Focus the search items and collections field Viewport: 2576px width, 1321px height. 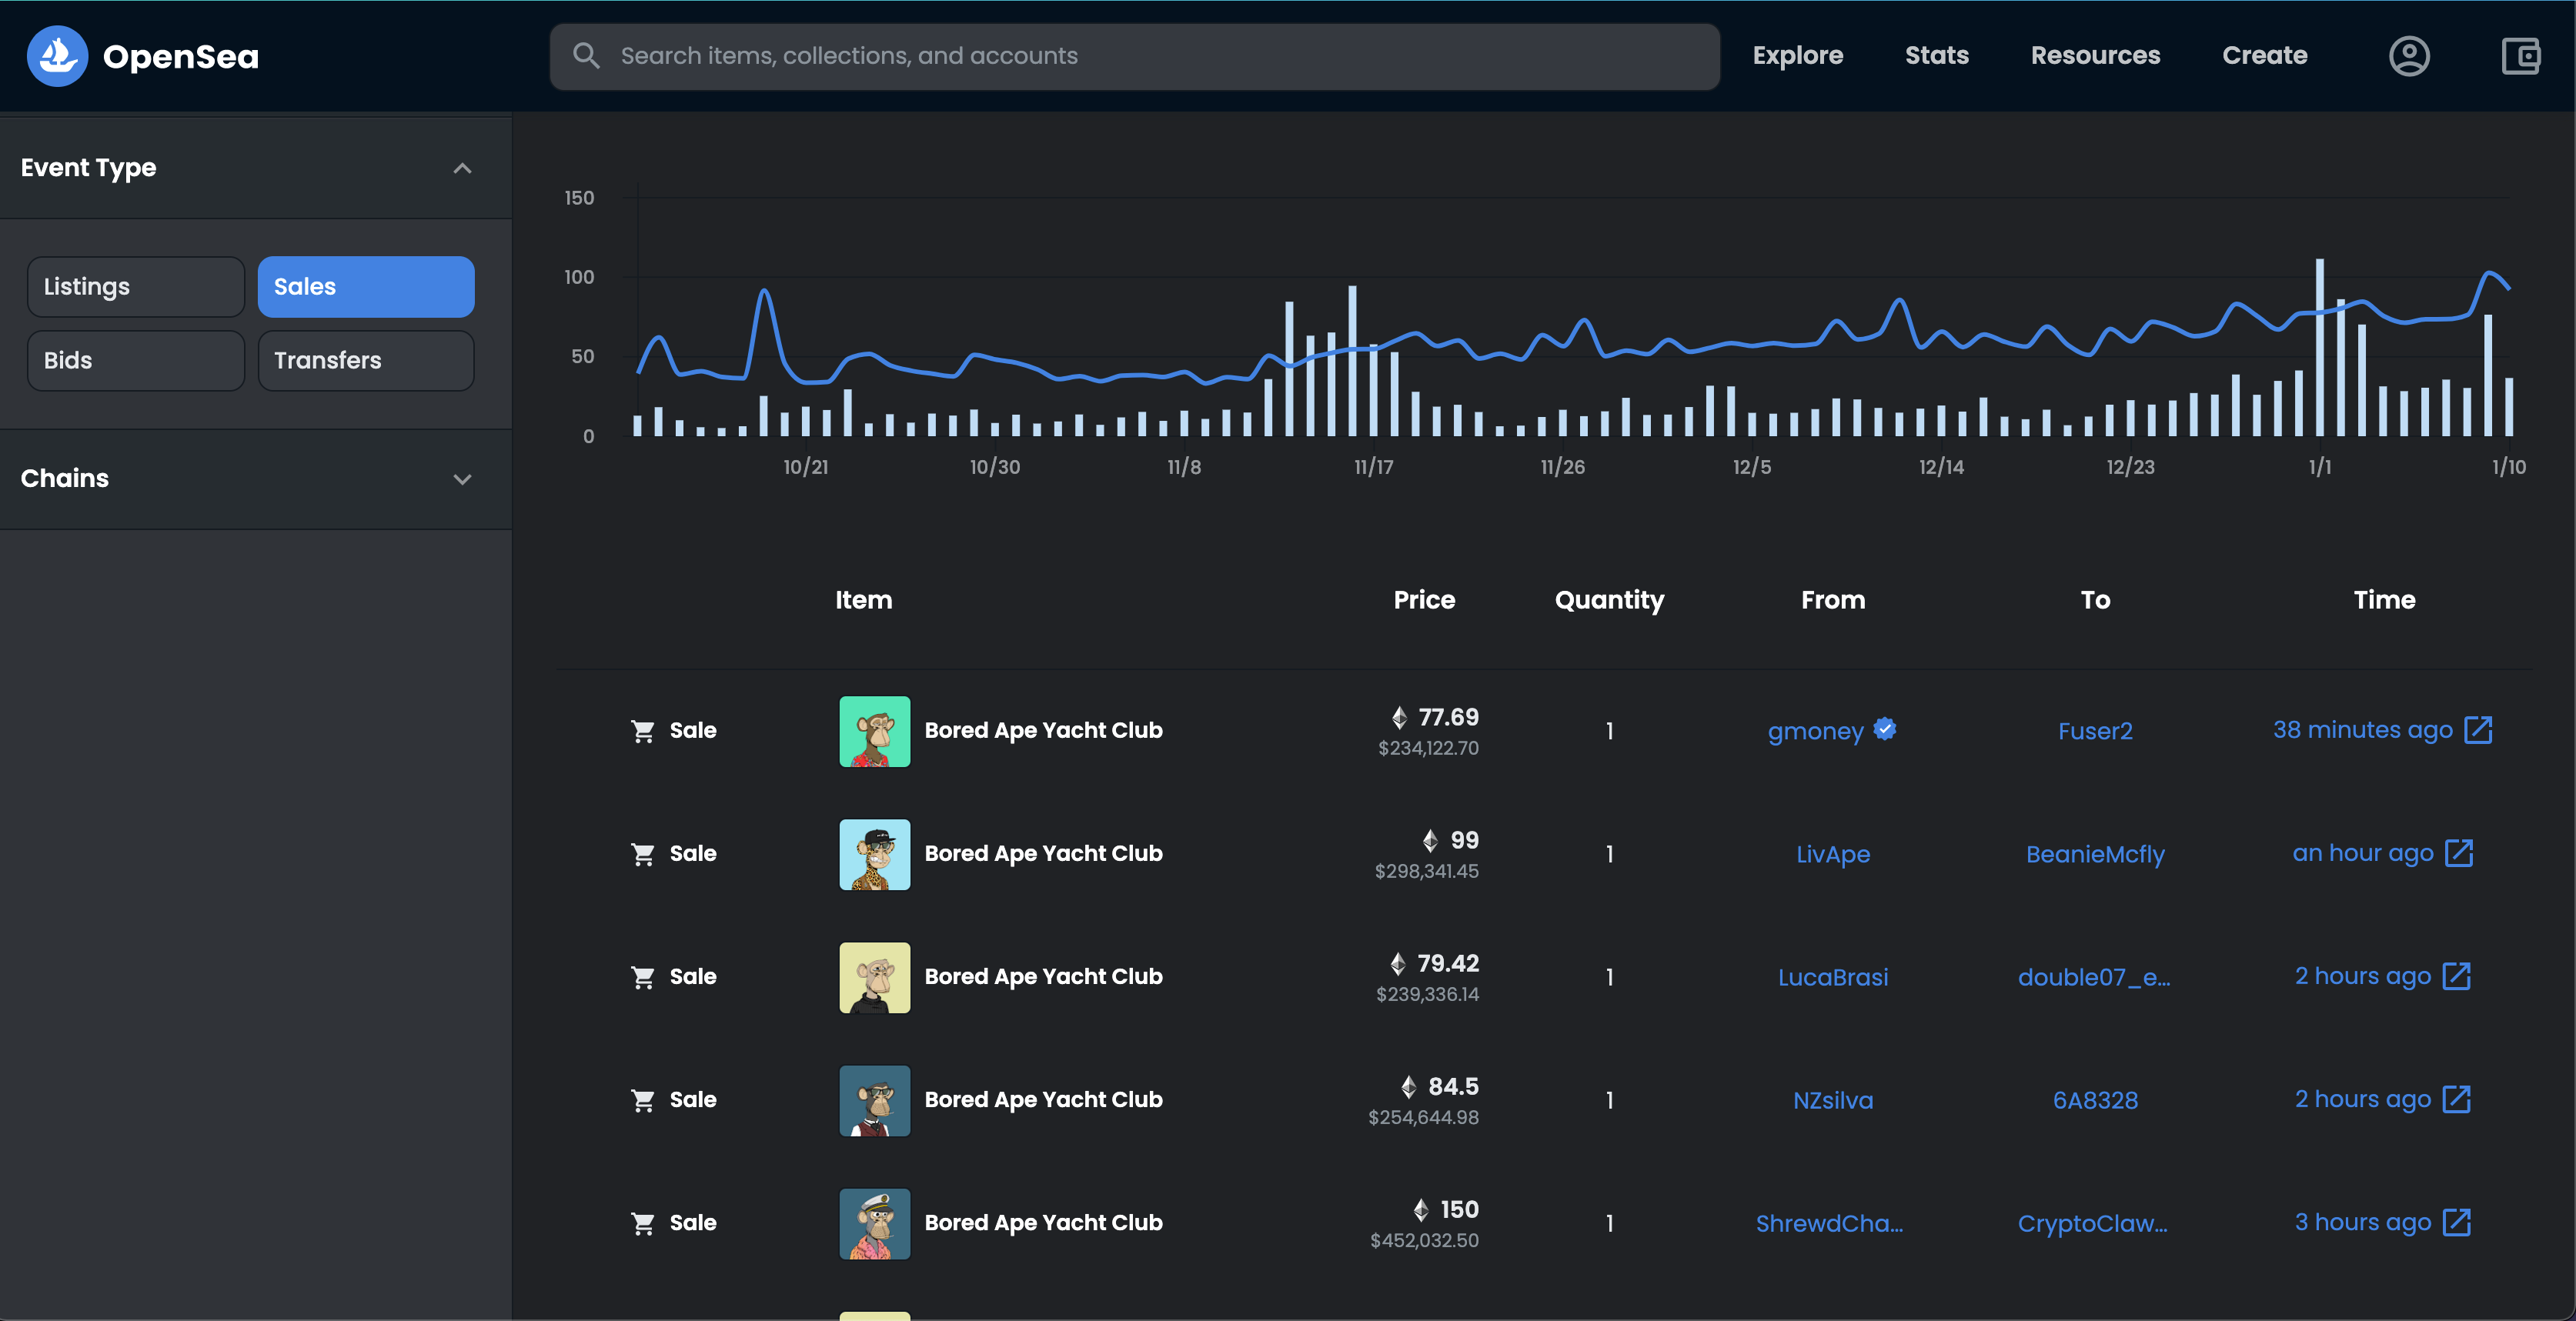click(1150, 56)
